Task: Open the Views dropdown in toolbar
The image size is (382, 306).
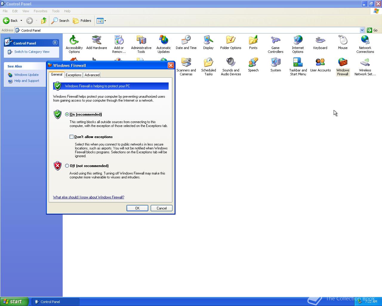Action: pos(101,21)
